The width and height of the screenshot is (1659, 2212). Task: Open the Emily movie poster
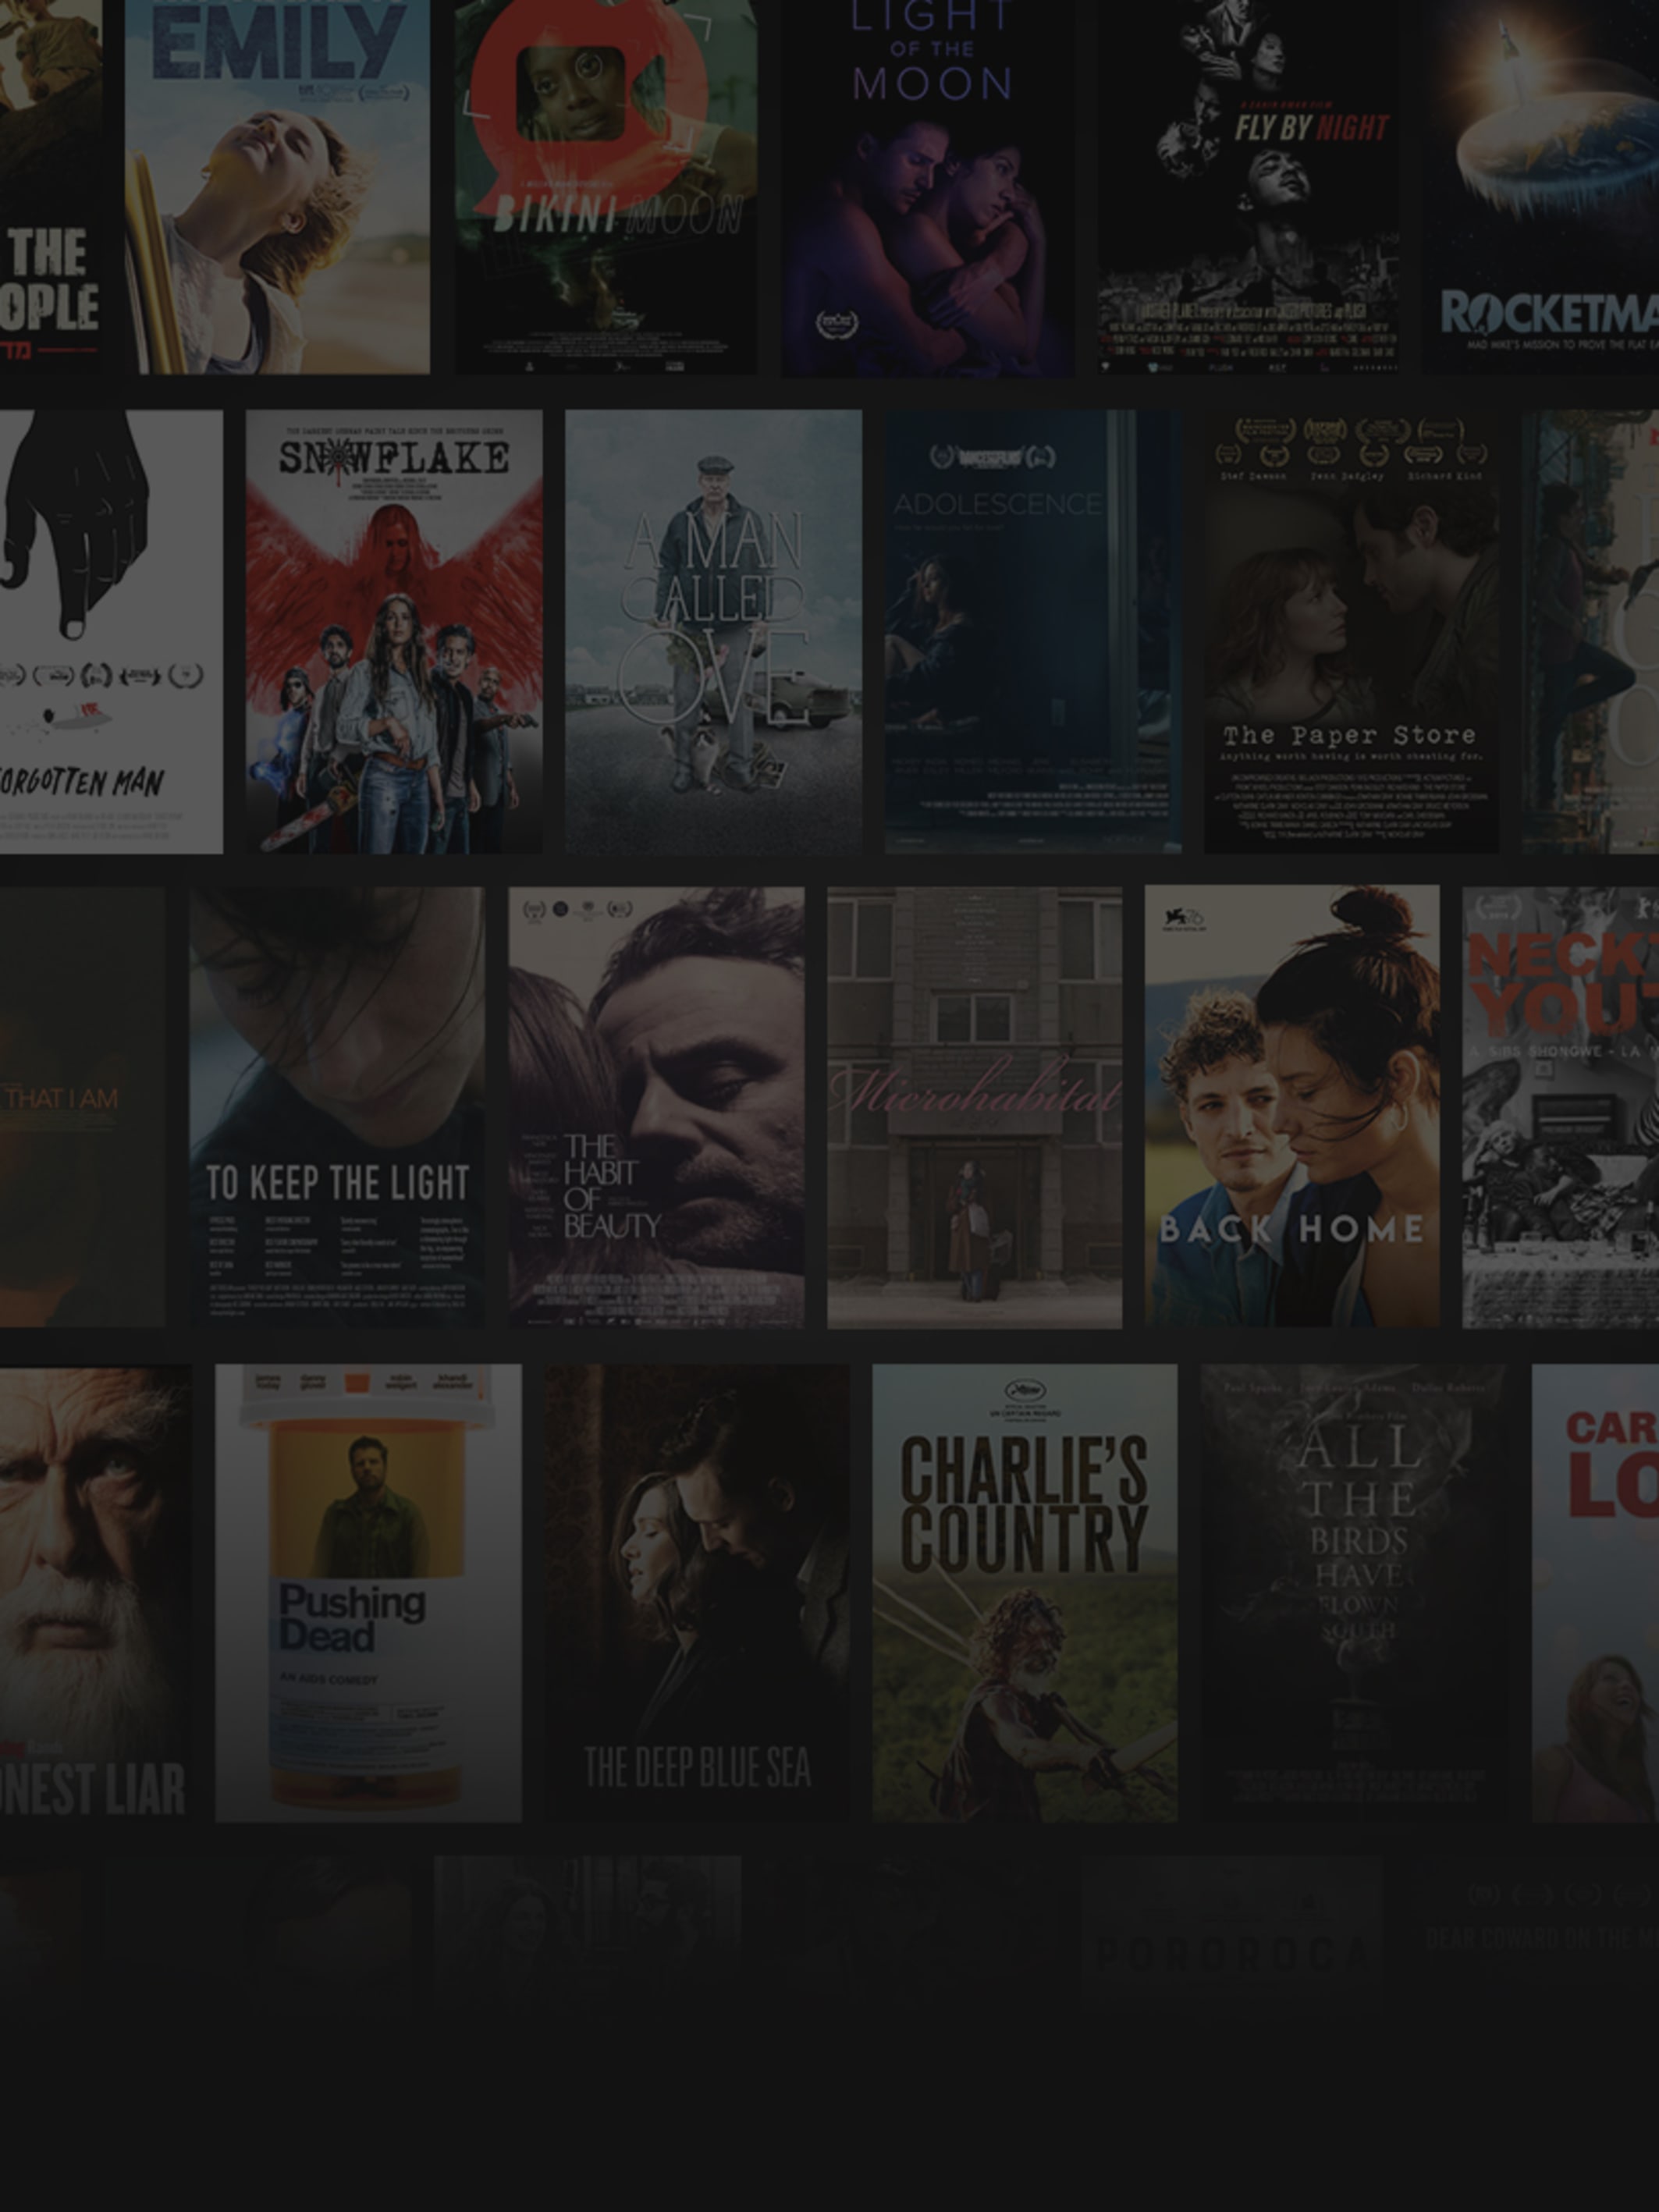tap(277, 186)
